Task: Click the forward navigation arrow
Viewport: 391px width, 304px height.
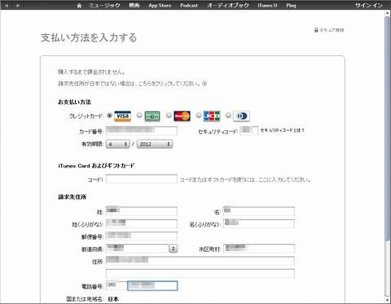Action: click(18, 6)
